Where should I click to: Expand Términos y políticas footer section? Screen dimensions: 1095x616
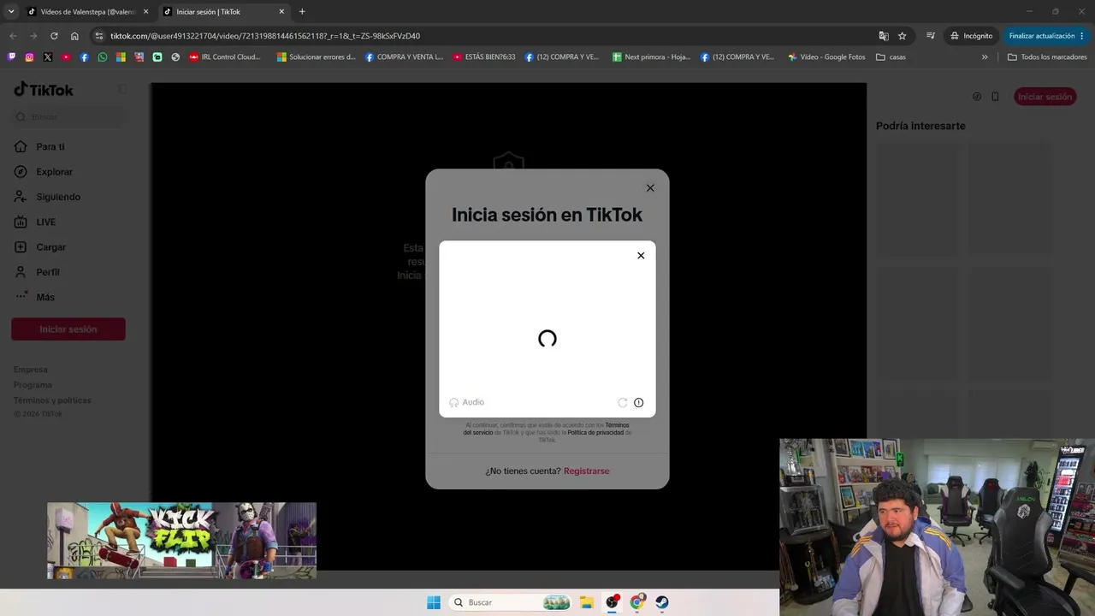pyautogui.click(x=52, y=400)
